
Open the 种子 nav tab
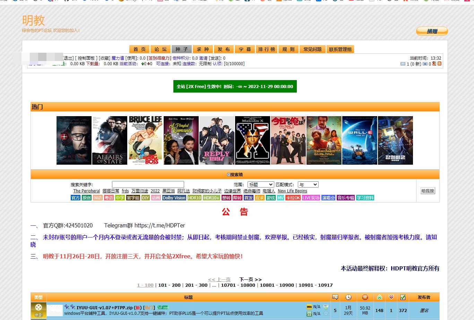(181, 49)
